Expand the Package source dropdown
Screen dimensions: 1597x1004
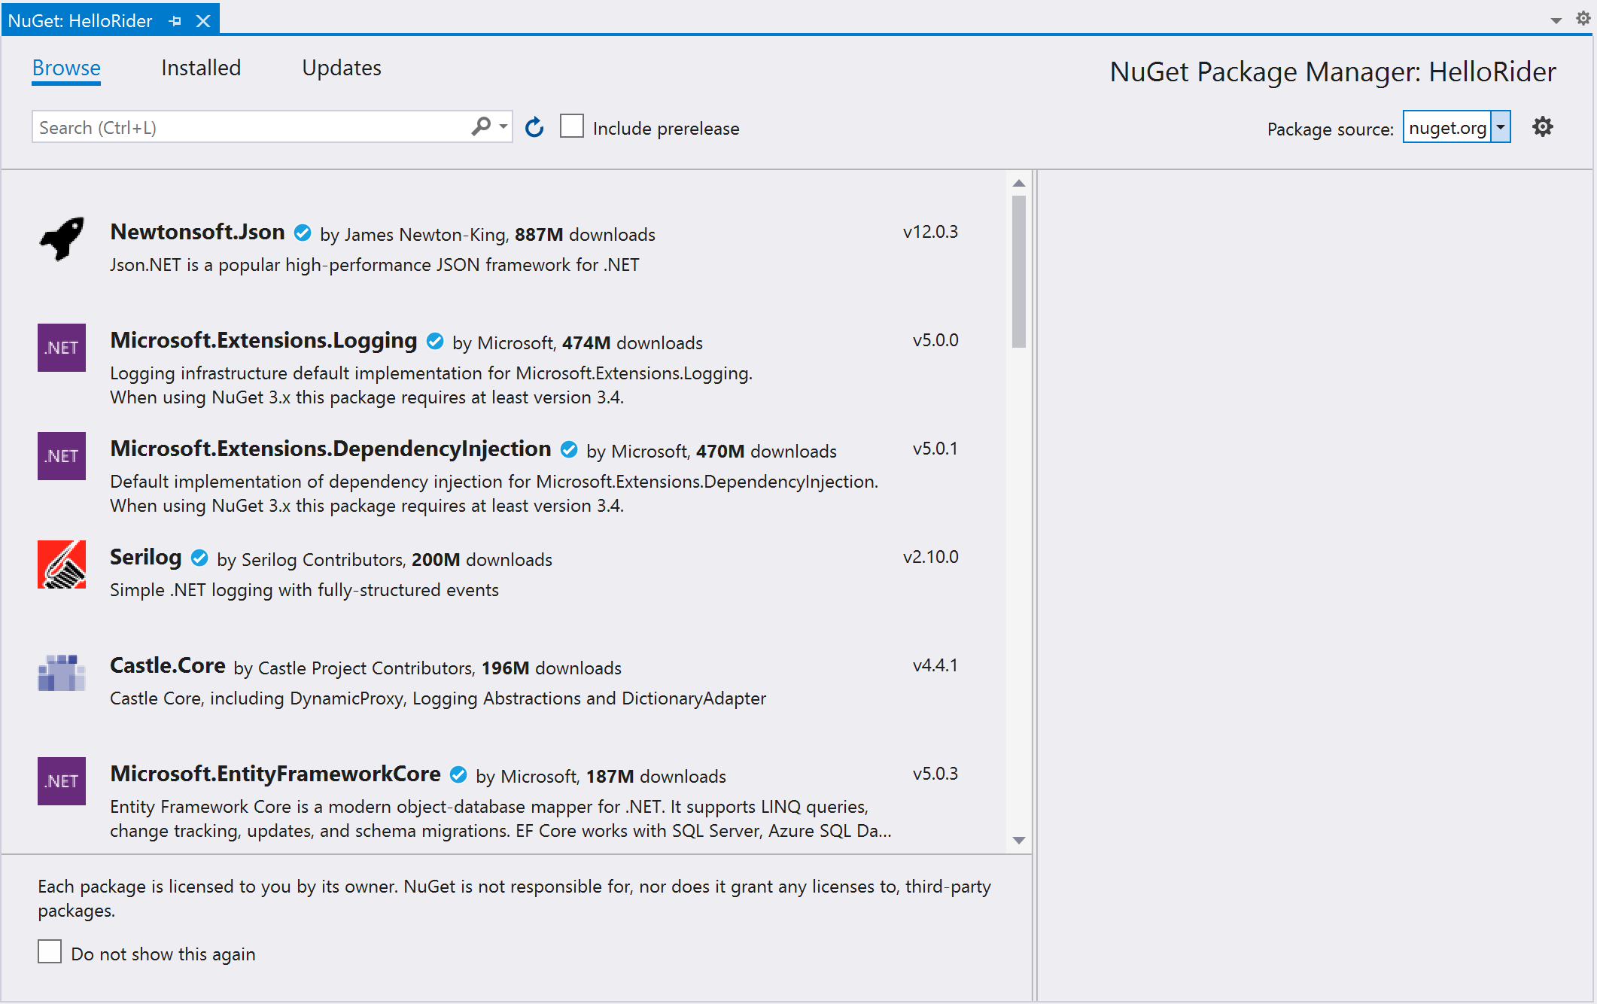click(1501, 127)
